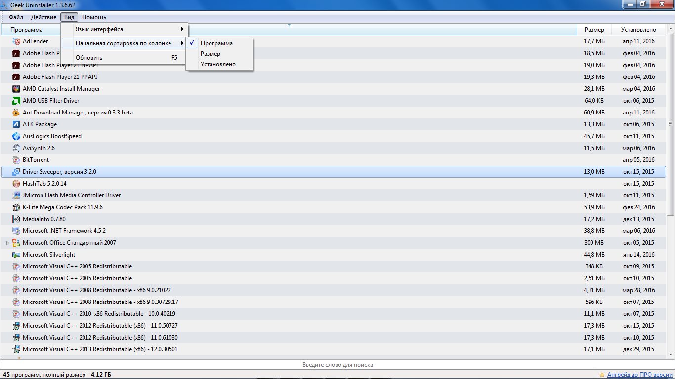Click the AdFender shield icon
Screen dimensions: 675x379
pyautogui.click(x=16, y=41)
